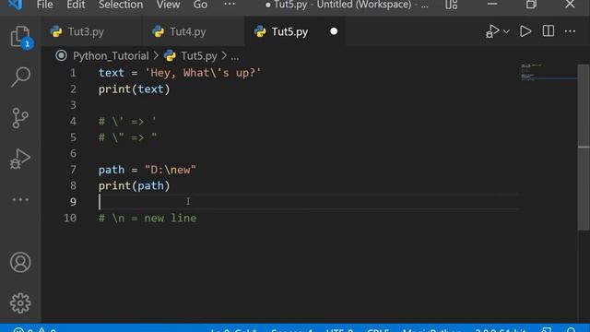Click the unsaved dot on Tut5.py tab
The width and height of the screenshot is (590, 332).
click(334, 31)
